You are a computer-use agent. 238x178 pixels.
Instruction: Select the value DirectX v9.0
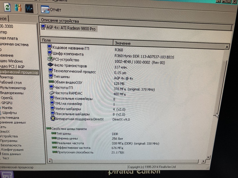[121, 120]
